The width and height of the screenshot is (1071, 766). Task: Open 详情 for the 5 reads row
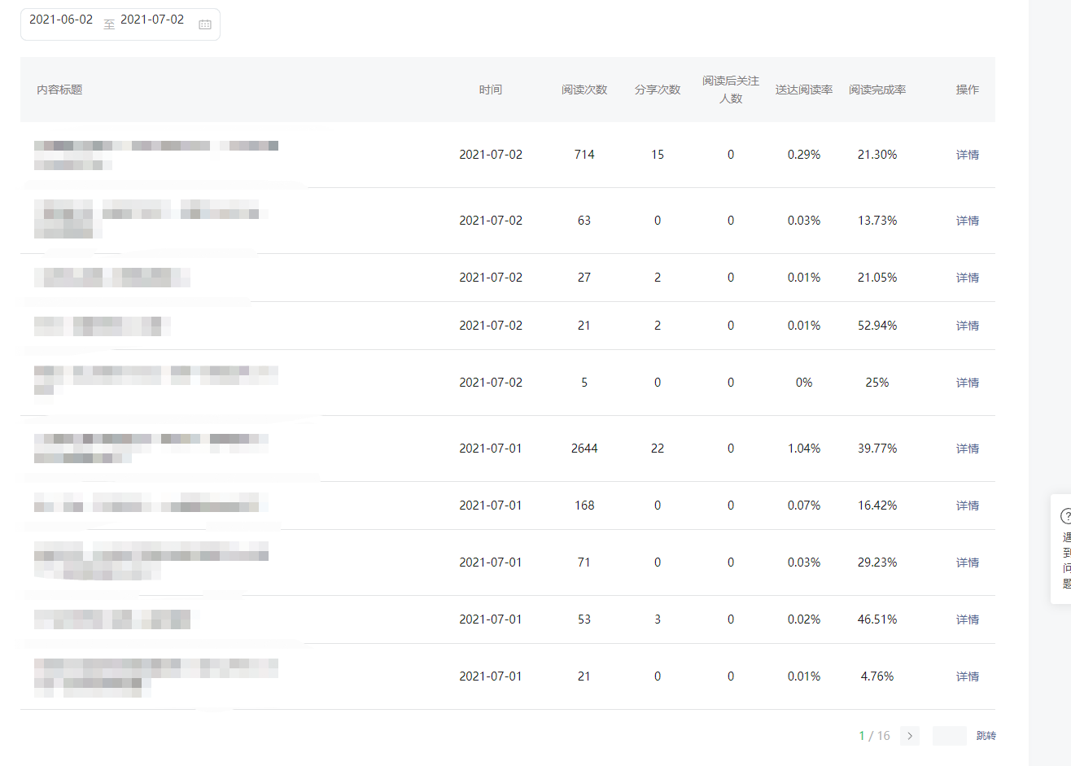967,383
